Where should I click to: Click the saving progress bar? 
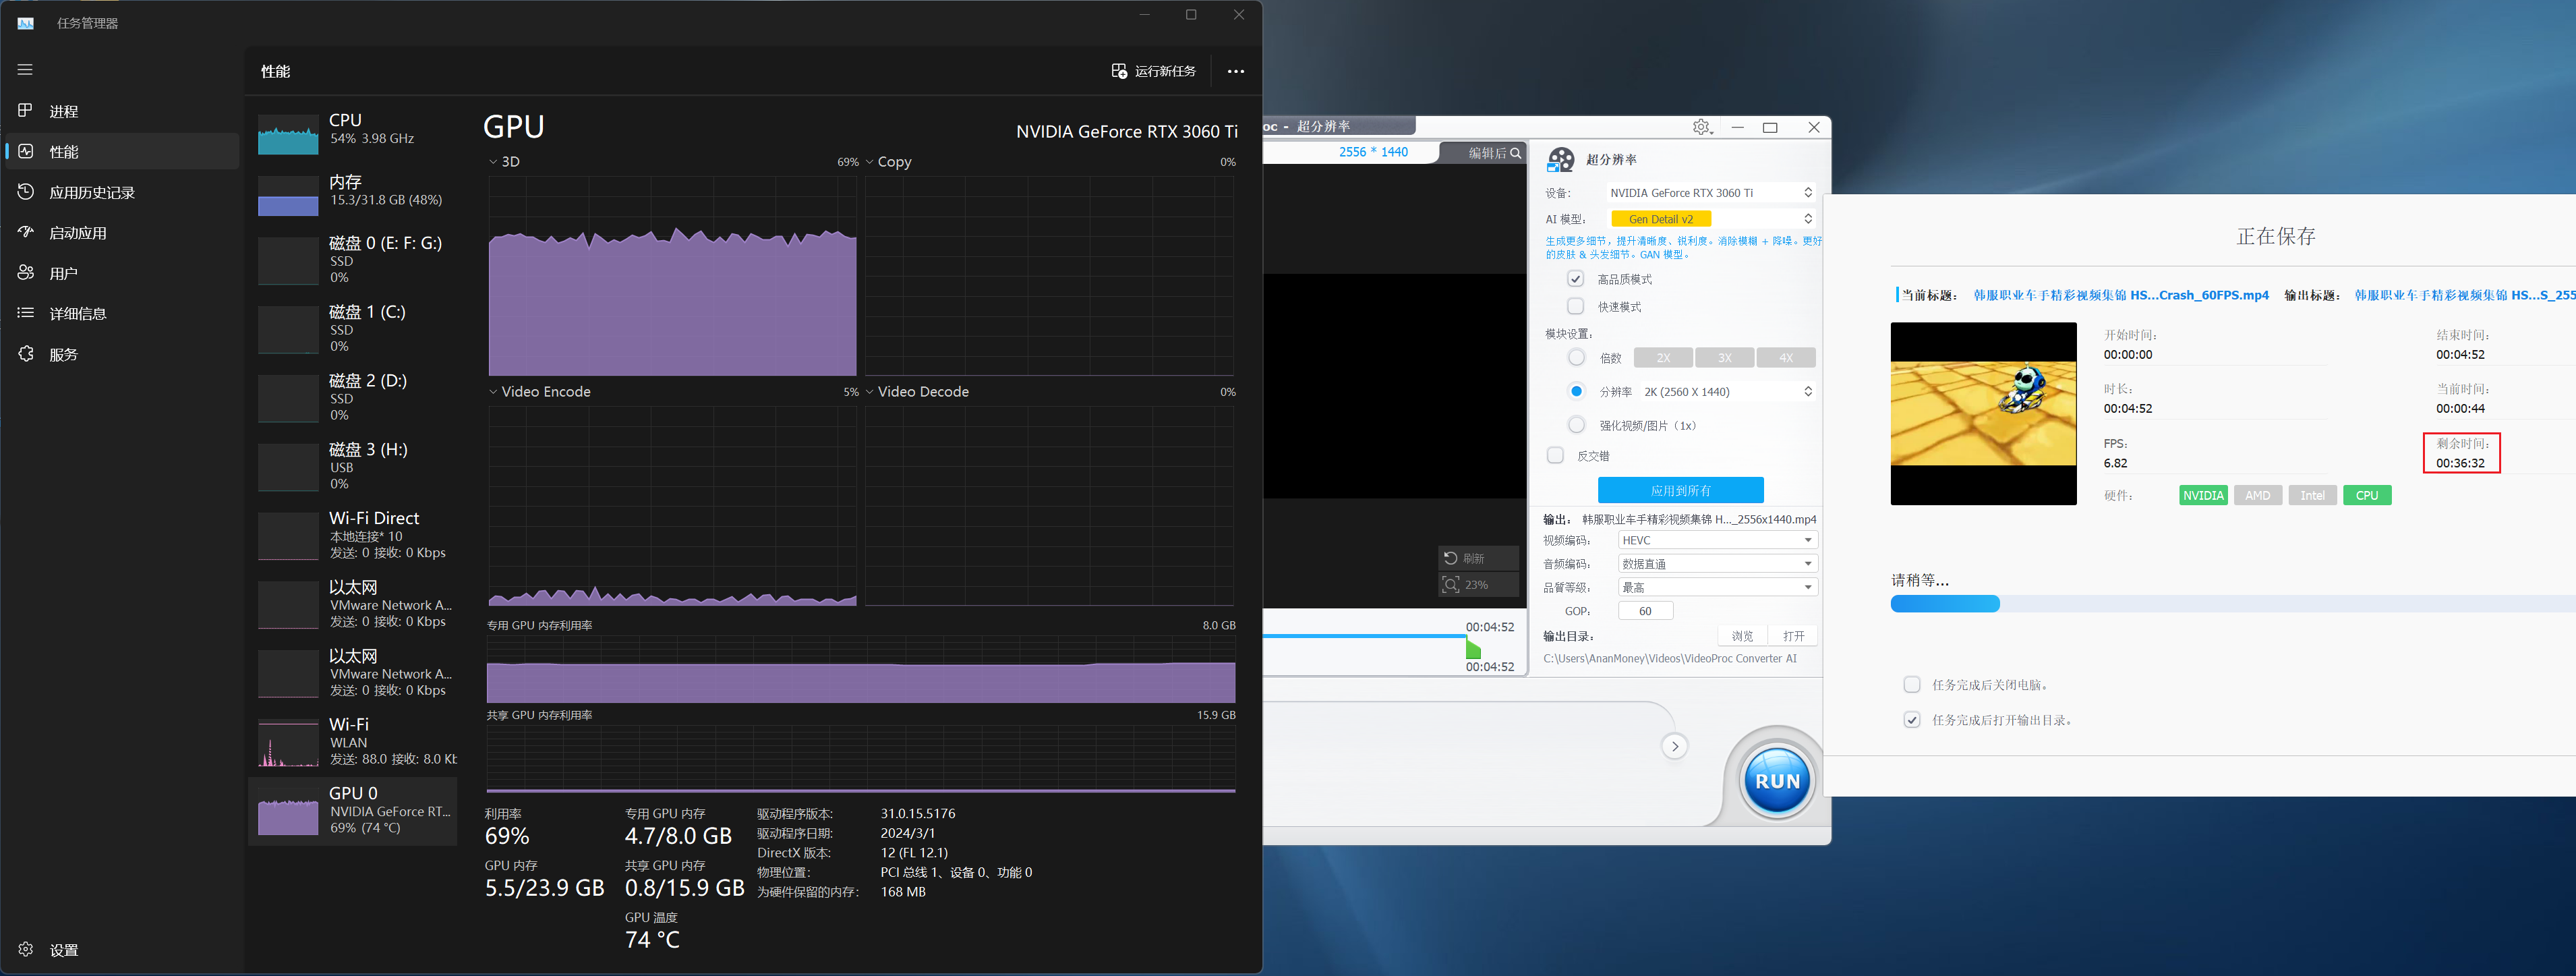coord(2233,604)
